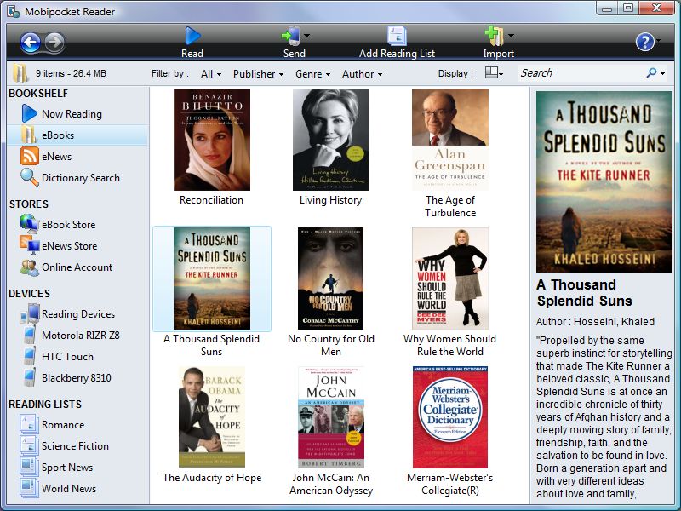Click the blue Back arrow button
The image size is (681, 511).
click(31, 42)
